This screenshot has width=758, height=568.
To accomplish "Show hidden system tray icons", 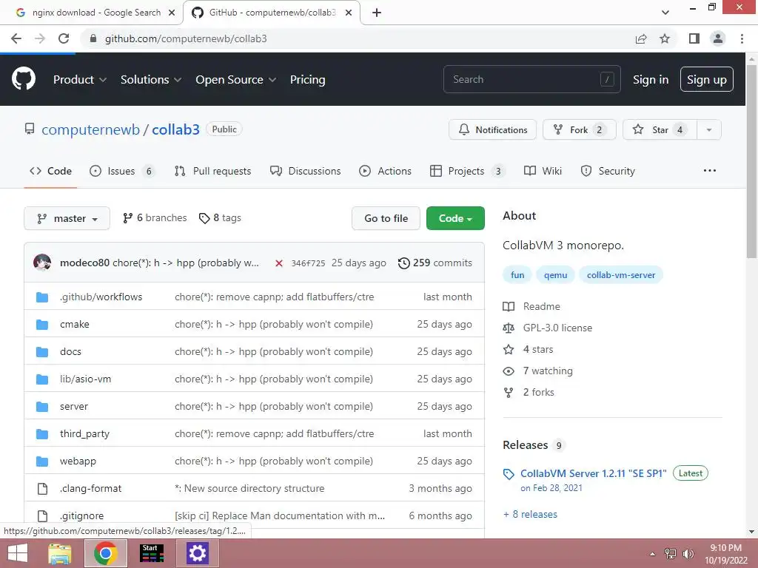I will [652, 554].
